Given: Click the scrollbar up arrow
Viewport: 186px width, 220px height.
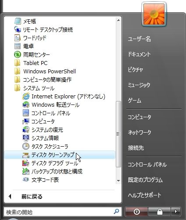Looking at the screenshot, I should (118, 20).
